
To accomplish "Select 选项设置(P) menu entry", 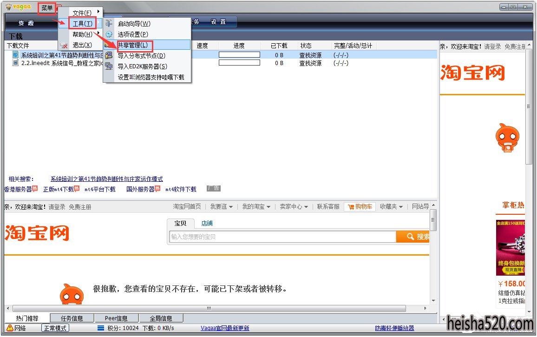I will click(x=133, y=34).
